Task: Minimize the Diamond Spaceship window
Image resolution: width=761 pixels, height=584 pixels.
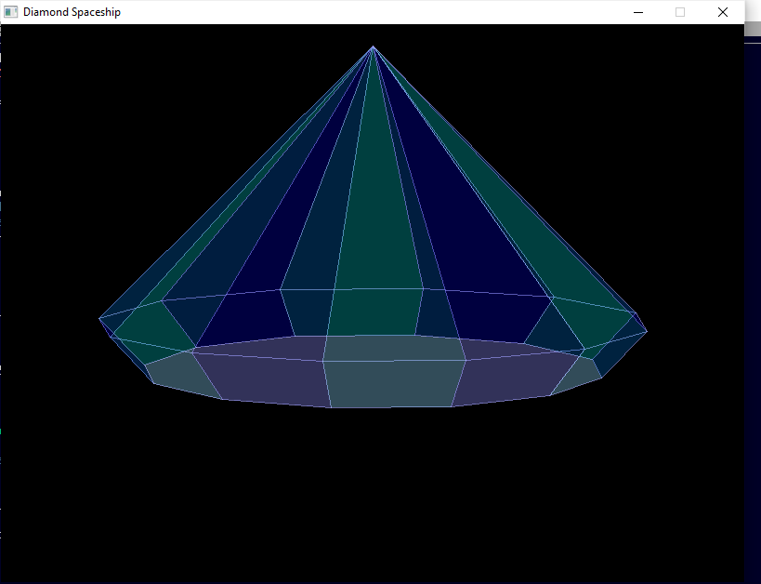Action: (x=638, y=12)
